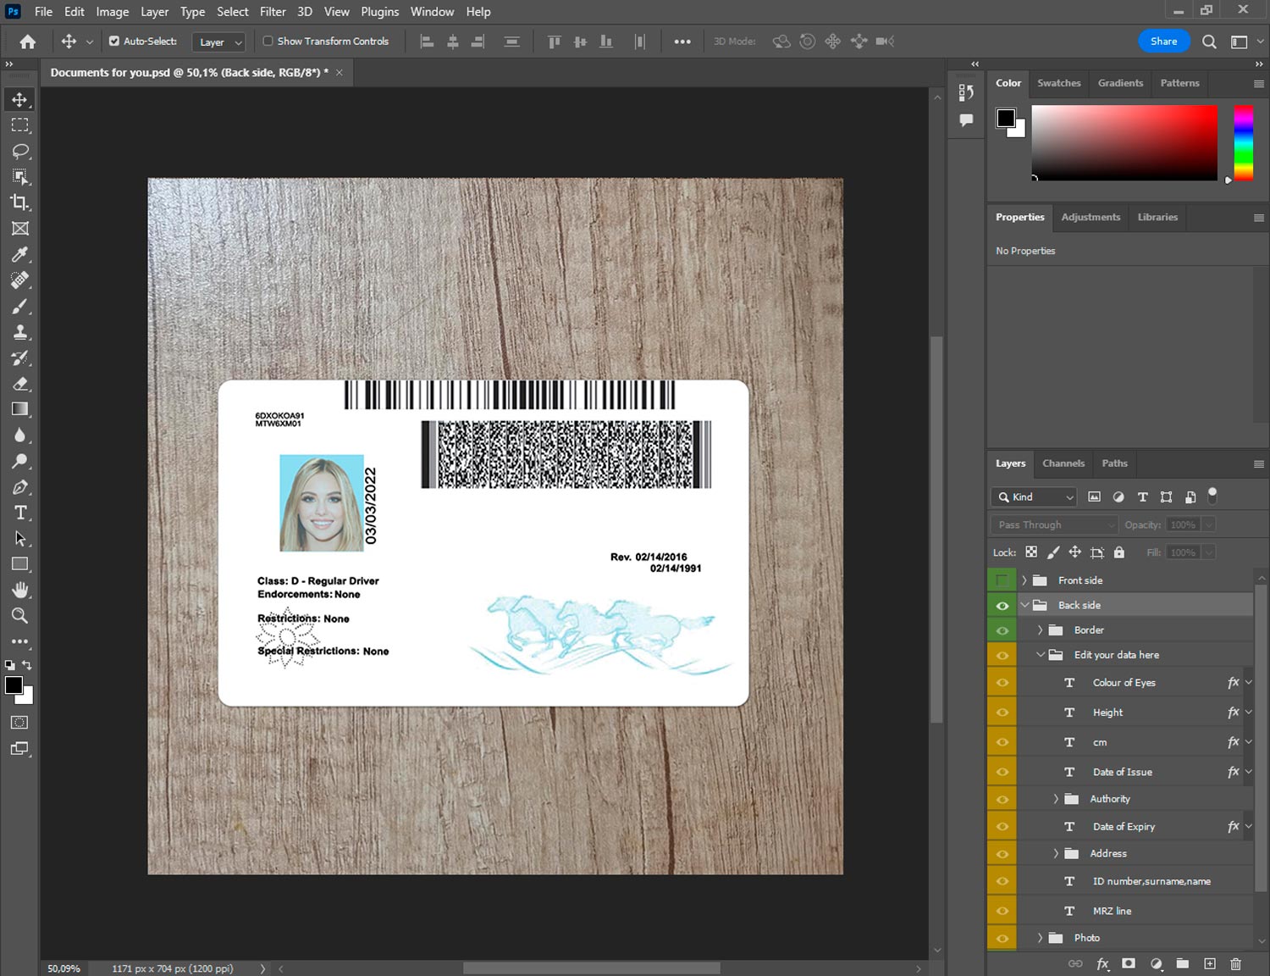The width and height of the screenshot is (1270, 976).
Task: Activate the Horizontal Type tool
Action: pos(20,513)
